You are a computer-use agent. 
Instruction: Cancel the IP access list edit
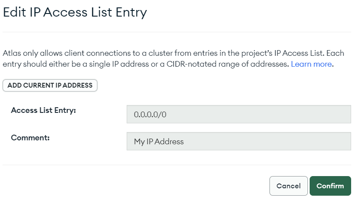pos(288,186)
